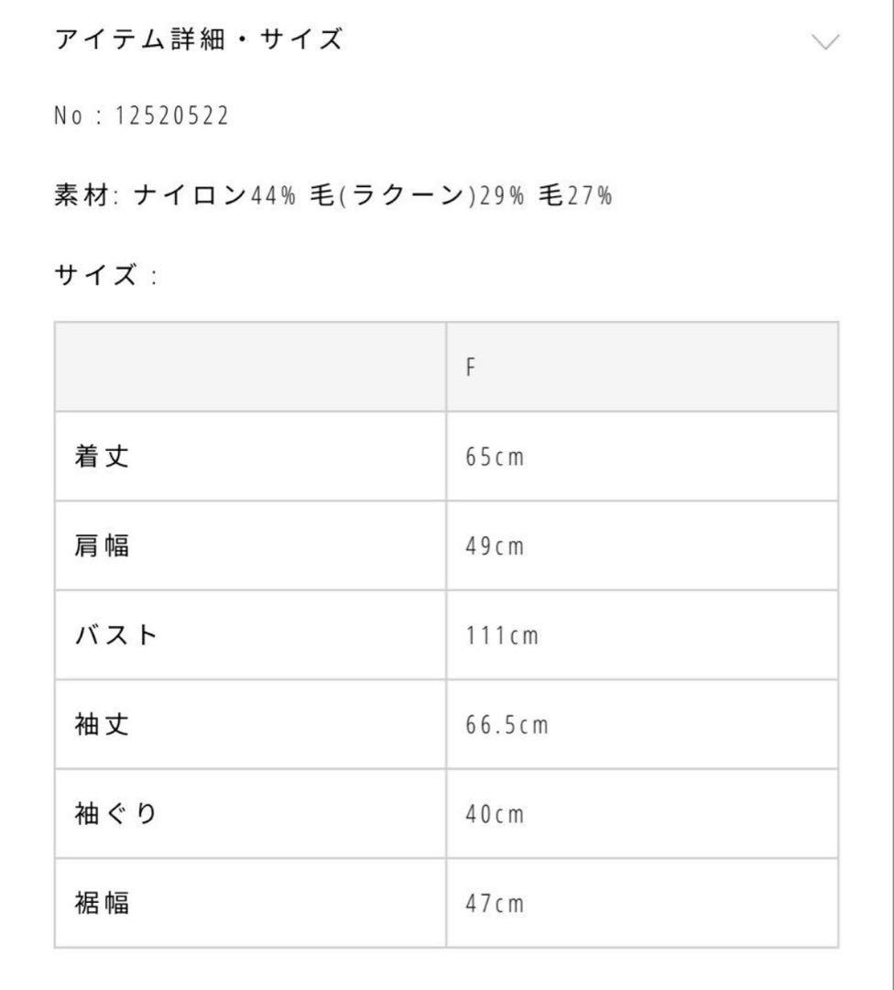Image resolution: width=894 pixels, height=990 pixels.
Task: Click the 111cm bust value
Action: click(x=502, y=636)
